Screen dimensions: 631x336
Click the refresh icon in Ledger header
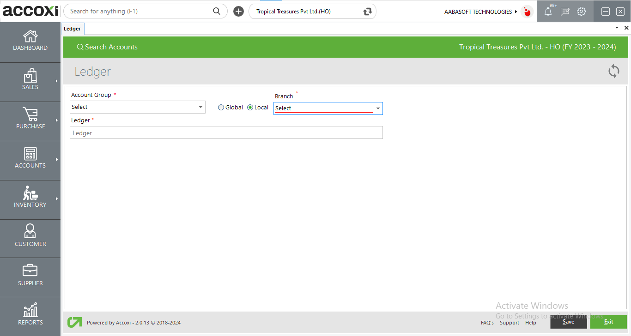(x=613, y=71)
